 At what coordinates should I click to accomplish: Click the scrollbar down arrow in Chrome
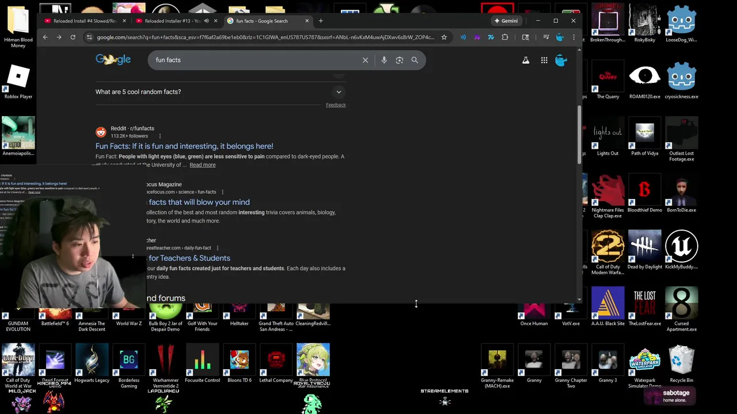pos(579,299)
